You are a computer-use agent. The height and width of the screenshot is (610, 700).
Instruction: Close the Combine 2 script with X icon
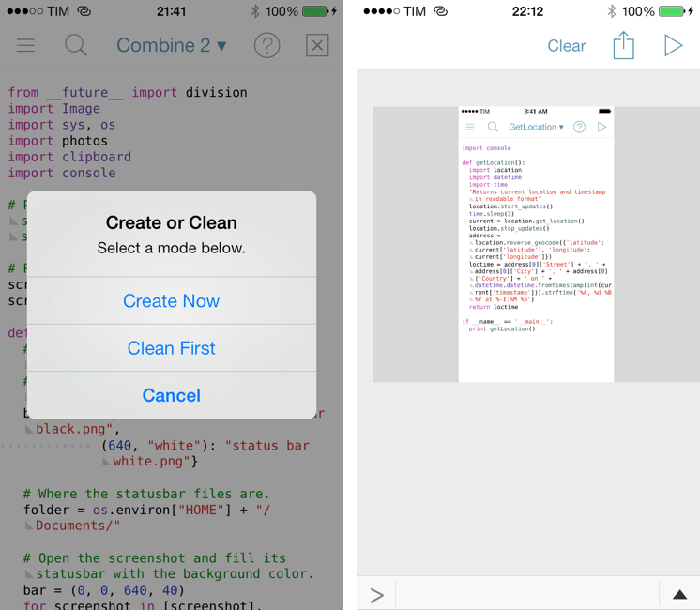point(317,45)
